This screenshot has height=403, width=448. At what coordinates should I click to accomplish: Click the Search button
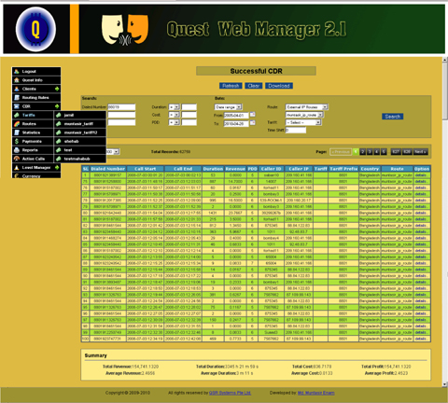(393, 117)
